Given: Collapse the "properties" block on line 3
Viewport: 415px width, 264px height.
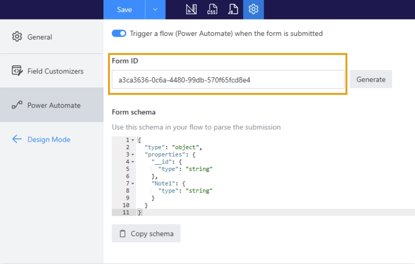Looking at the screenshot, I should pos(133,155).
